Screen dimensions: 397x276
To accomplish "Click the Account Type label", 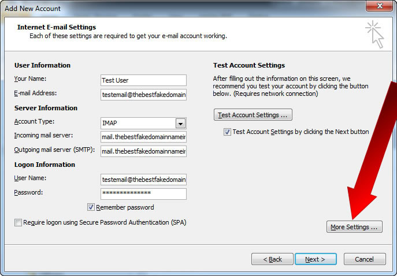I will pyautogui.click(x=34, y=121).
